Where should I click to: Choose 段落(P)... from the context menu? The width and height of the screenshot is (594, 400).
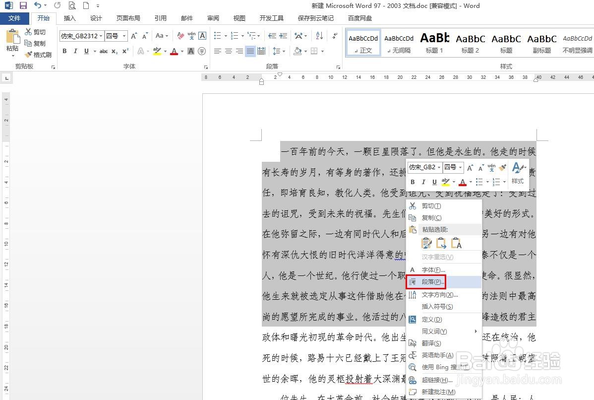coord(444,282)
